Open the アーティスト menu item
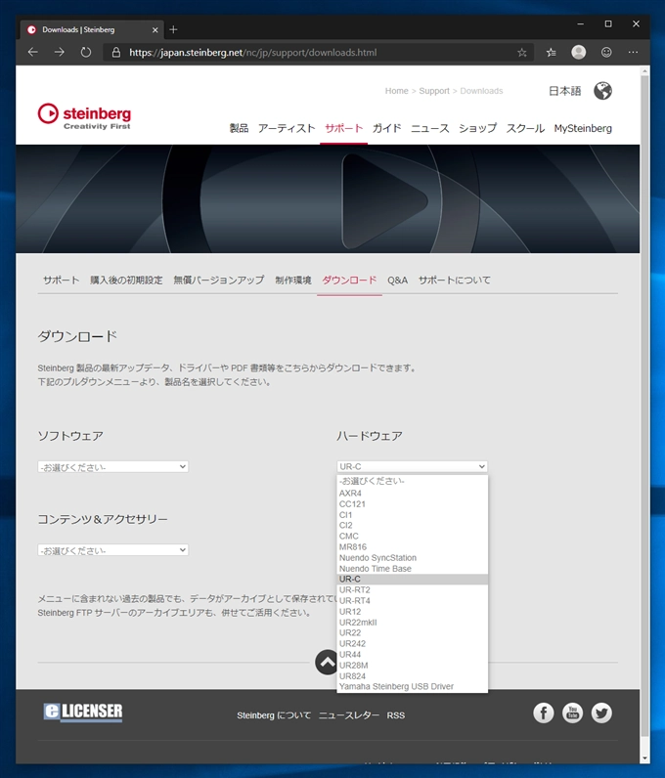Viewport: 665px width, 778px height. click(287, 128)
